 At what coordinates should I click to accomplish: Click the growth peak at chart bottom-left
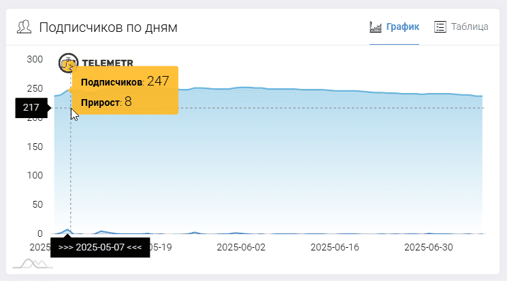(x=68, y=230)
